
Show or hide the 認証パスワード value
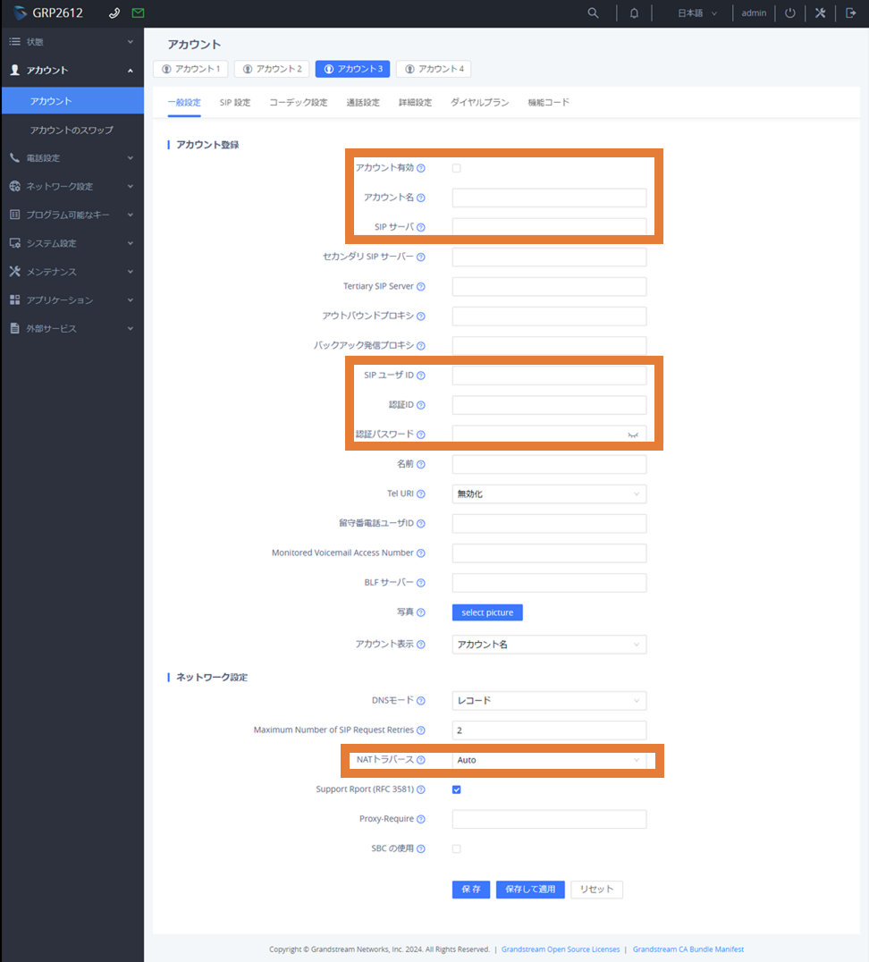pos(634,435)
